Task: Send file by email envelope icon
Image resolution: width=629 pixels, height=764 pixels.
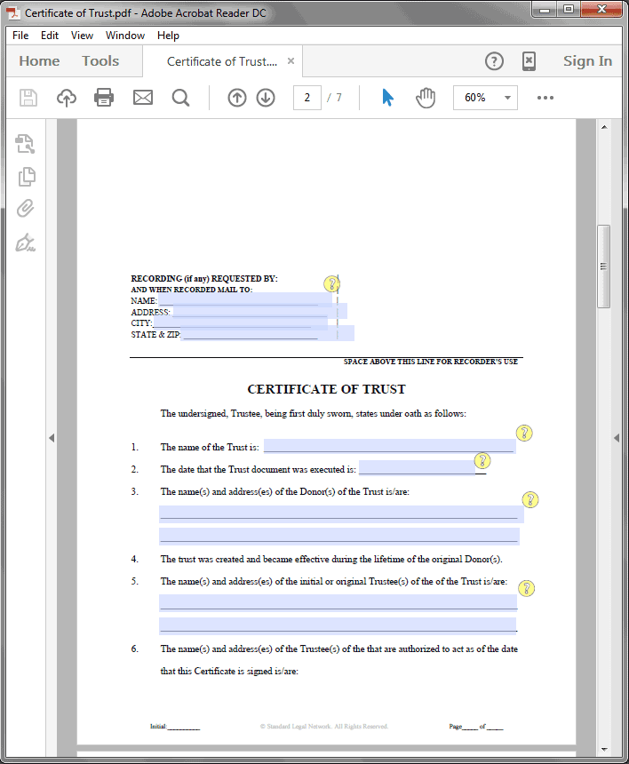Action: click(143, 98)
